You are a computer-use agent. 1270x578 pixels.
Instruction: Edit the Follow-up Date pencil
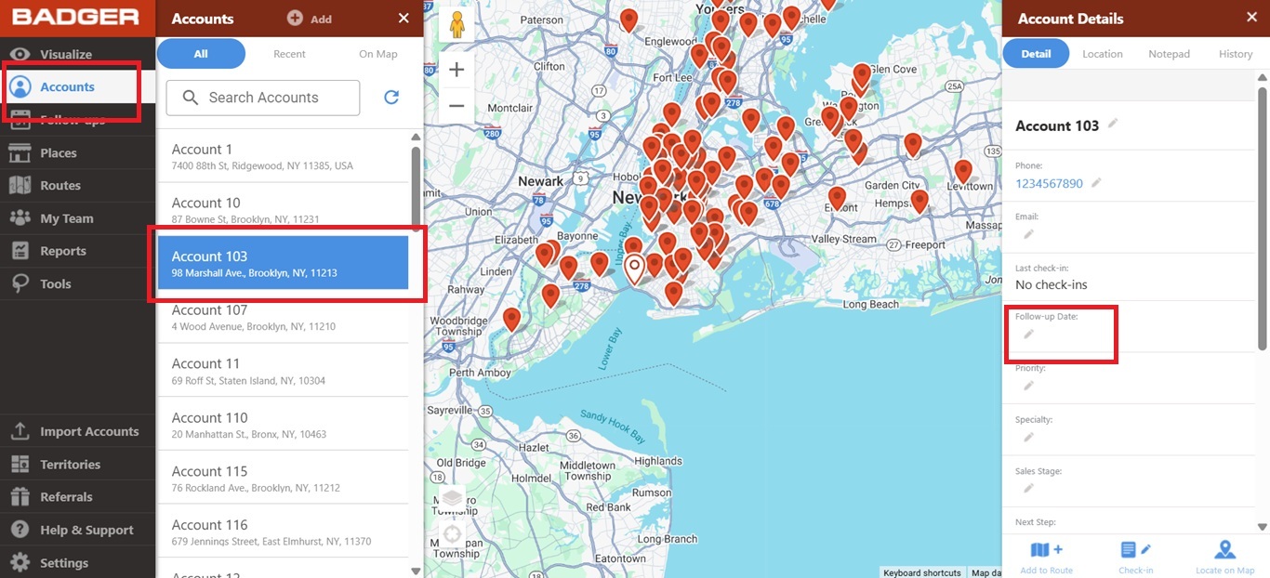click(1028, 335)
